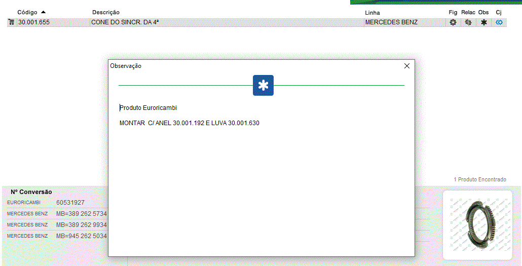Sort by the Código column header
This screenshot has width=522, height=266.
tap(27, 12)
